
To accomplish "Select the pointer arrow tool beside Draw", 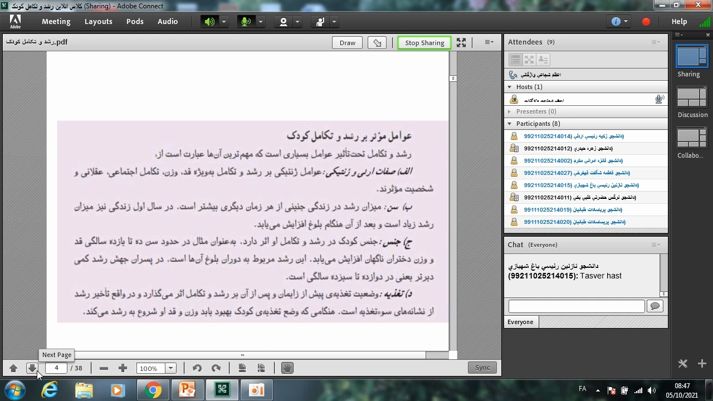I will 378,43.
